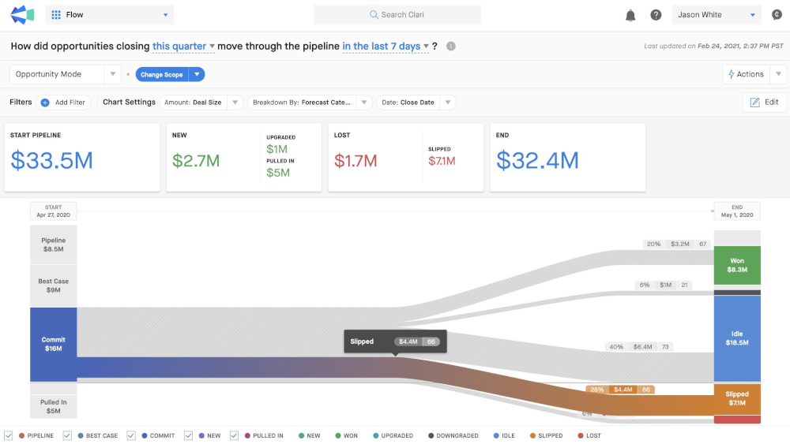This screenshot has height=444, width=790.
Task: Click the orange Slipped $7.1M block
Action: click(x=737, y=399)
